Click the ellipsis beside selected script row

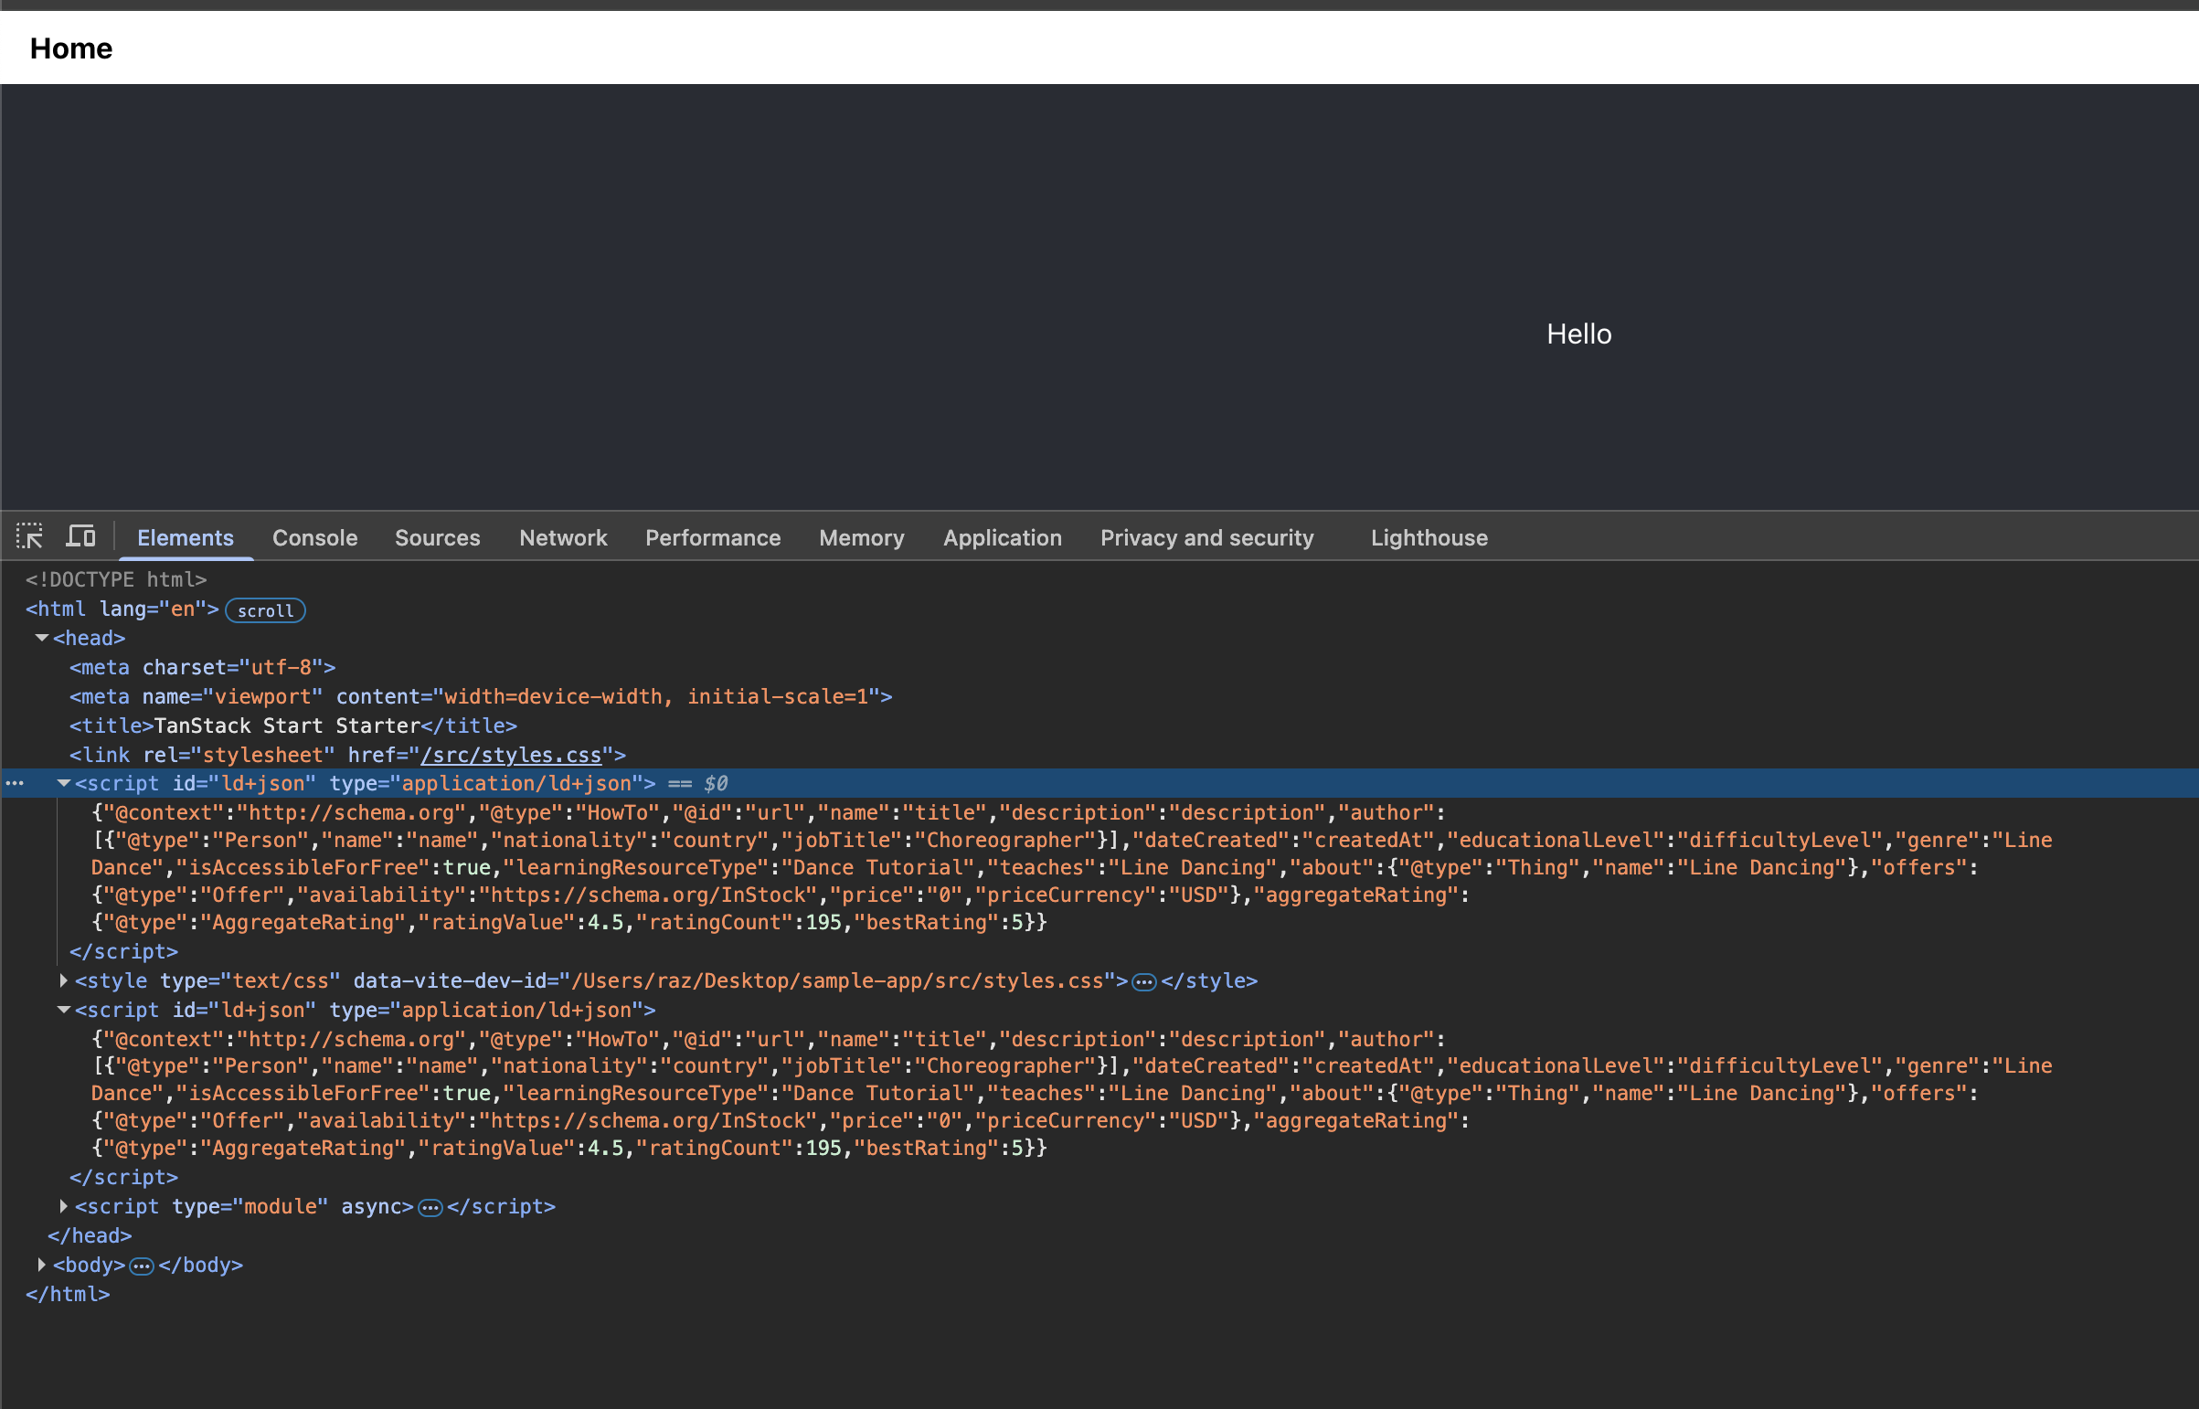15,783
